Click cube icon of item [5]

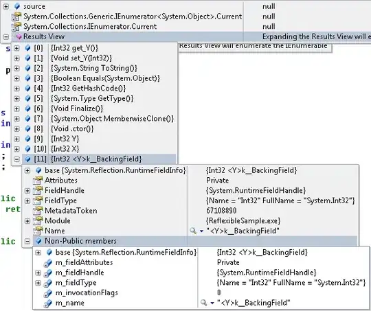tap(27, 99)
